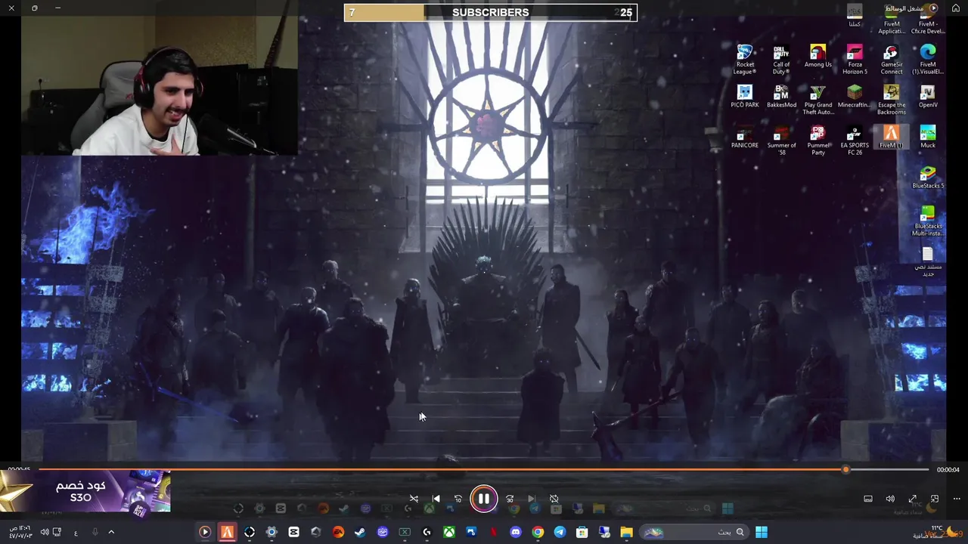Image resolution: width=968 pixels, height=544 pixels.
Task: Click the FiveM (1).VisualEl... Edge shortcut
Action: point(928,59)
